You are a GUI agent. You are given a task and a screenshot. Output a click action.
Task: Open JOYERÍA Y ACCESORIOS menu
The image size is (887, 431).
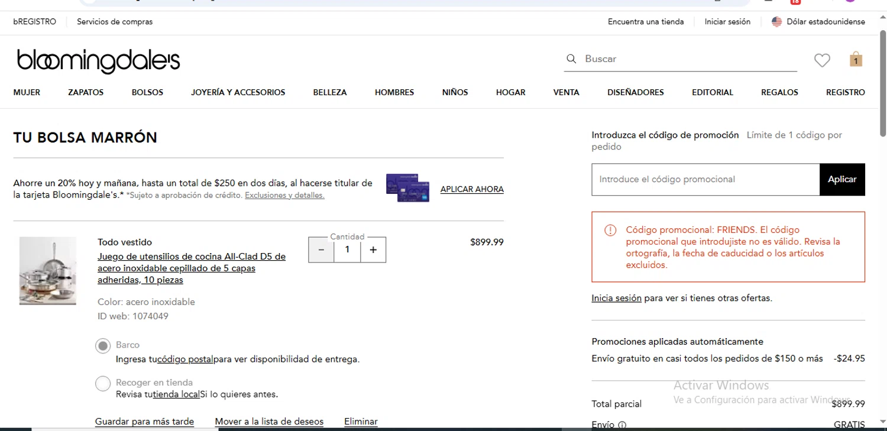pyautogui.click(x=238, y=92)
